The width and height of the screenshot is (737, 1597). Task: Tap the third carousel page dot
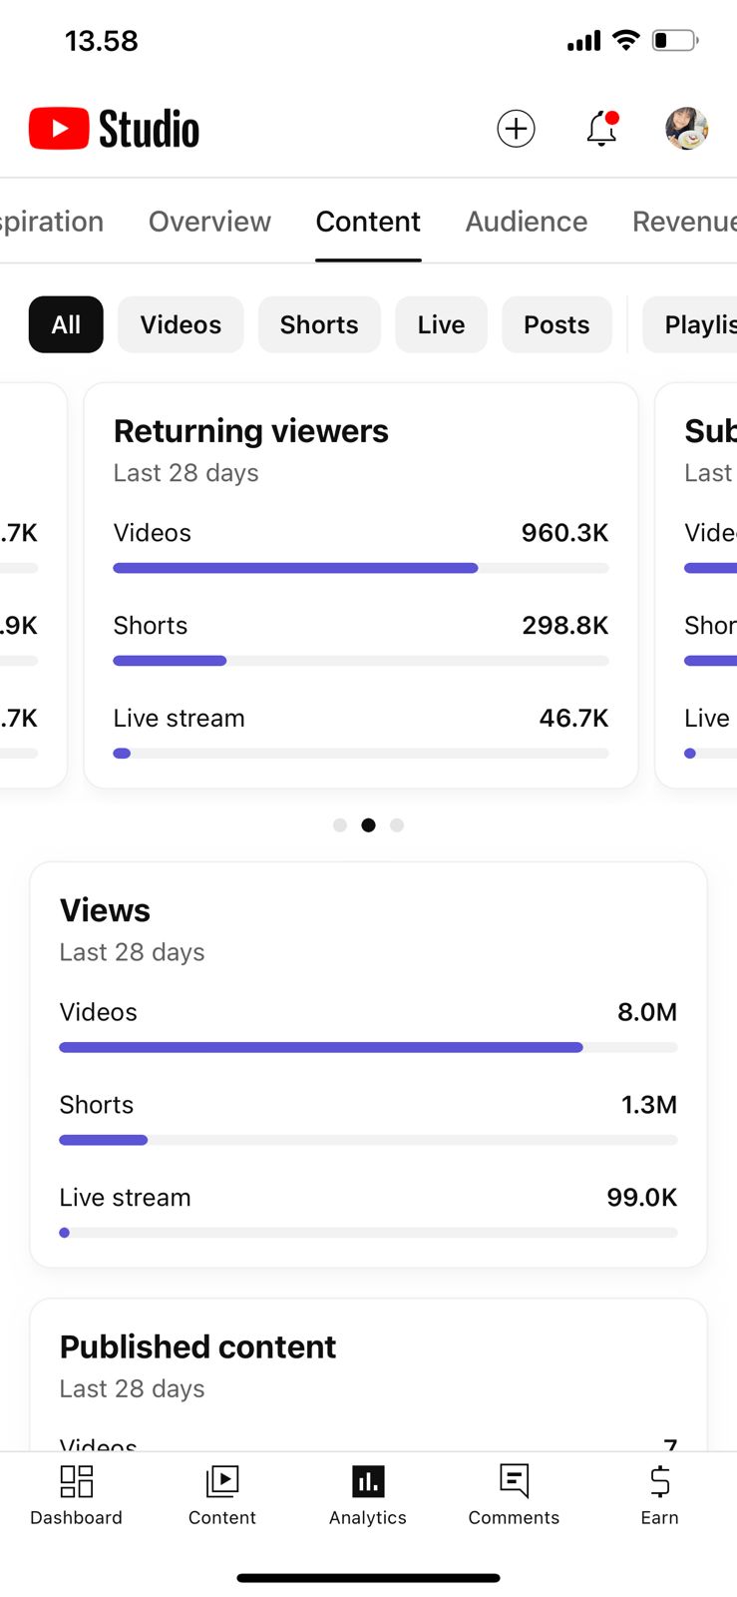(397, 825)
